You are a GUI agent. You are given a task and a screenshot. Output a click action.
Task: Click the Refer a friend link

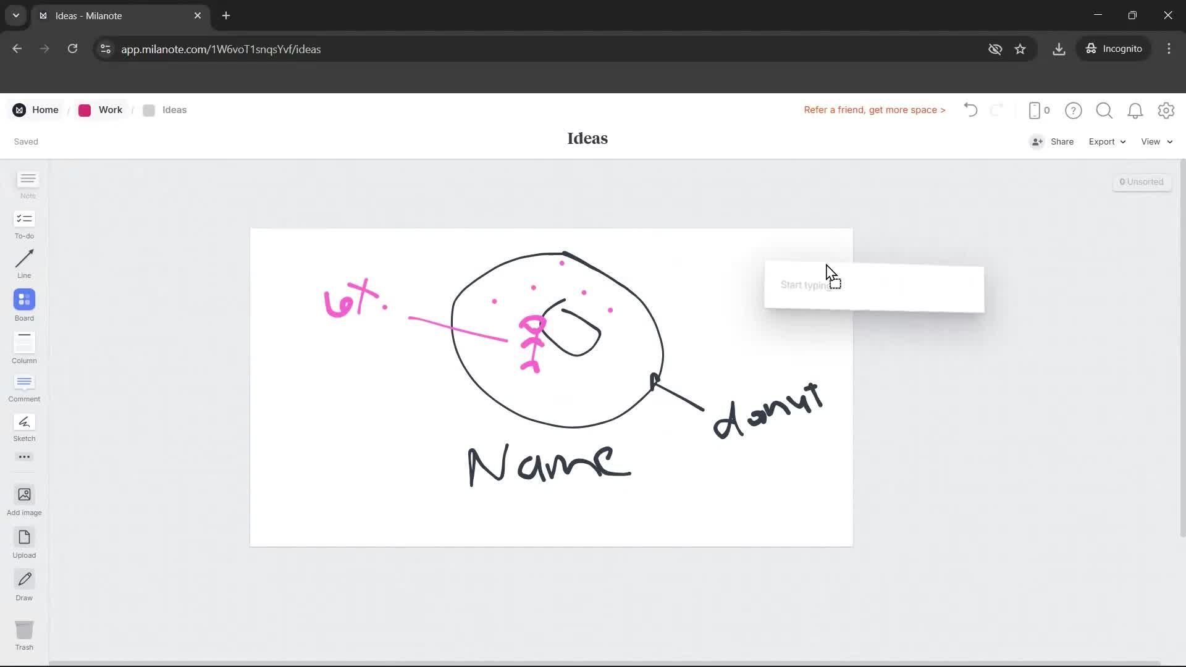click(874, 110)
